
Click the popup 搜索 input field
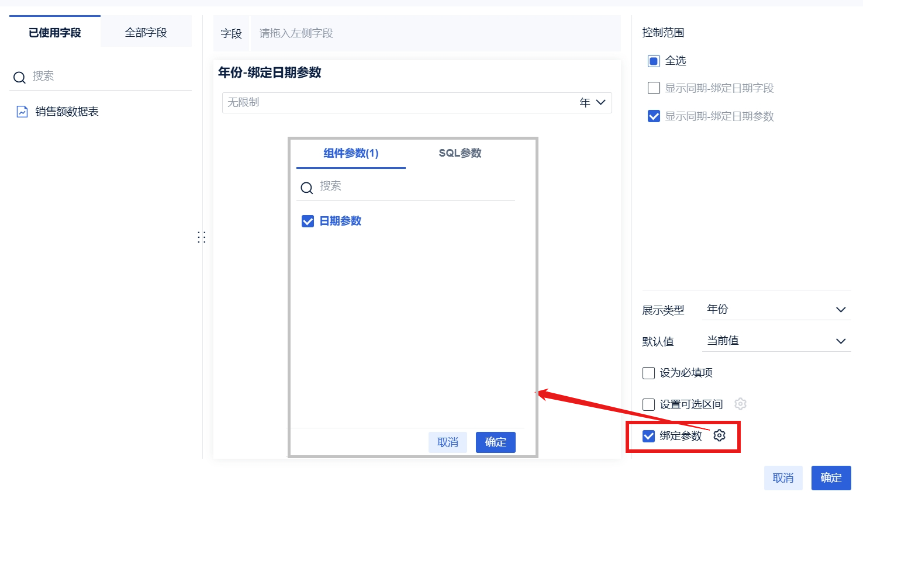pos(406,186)
